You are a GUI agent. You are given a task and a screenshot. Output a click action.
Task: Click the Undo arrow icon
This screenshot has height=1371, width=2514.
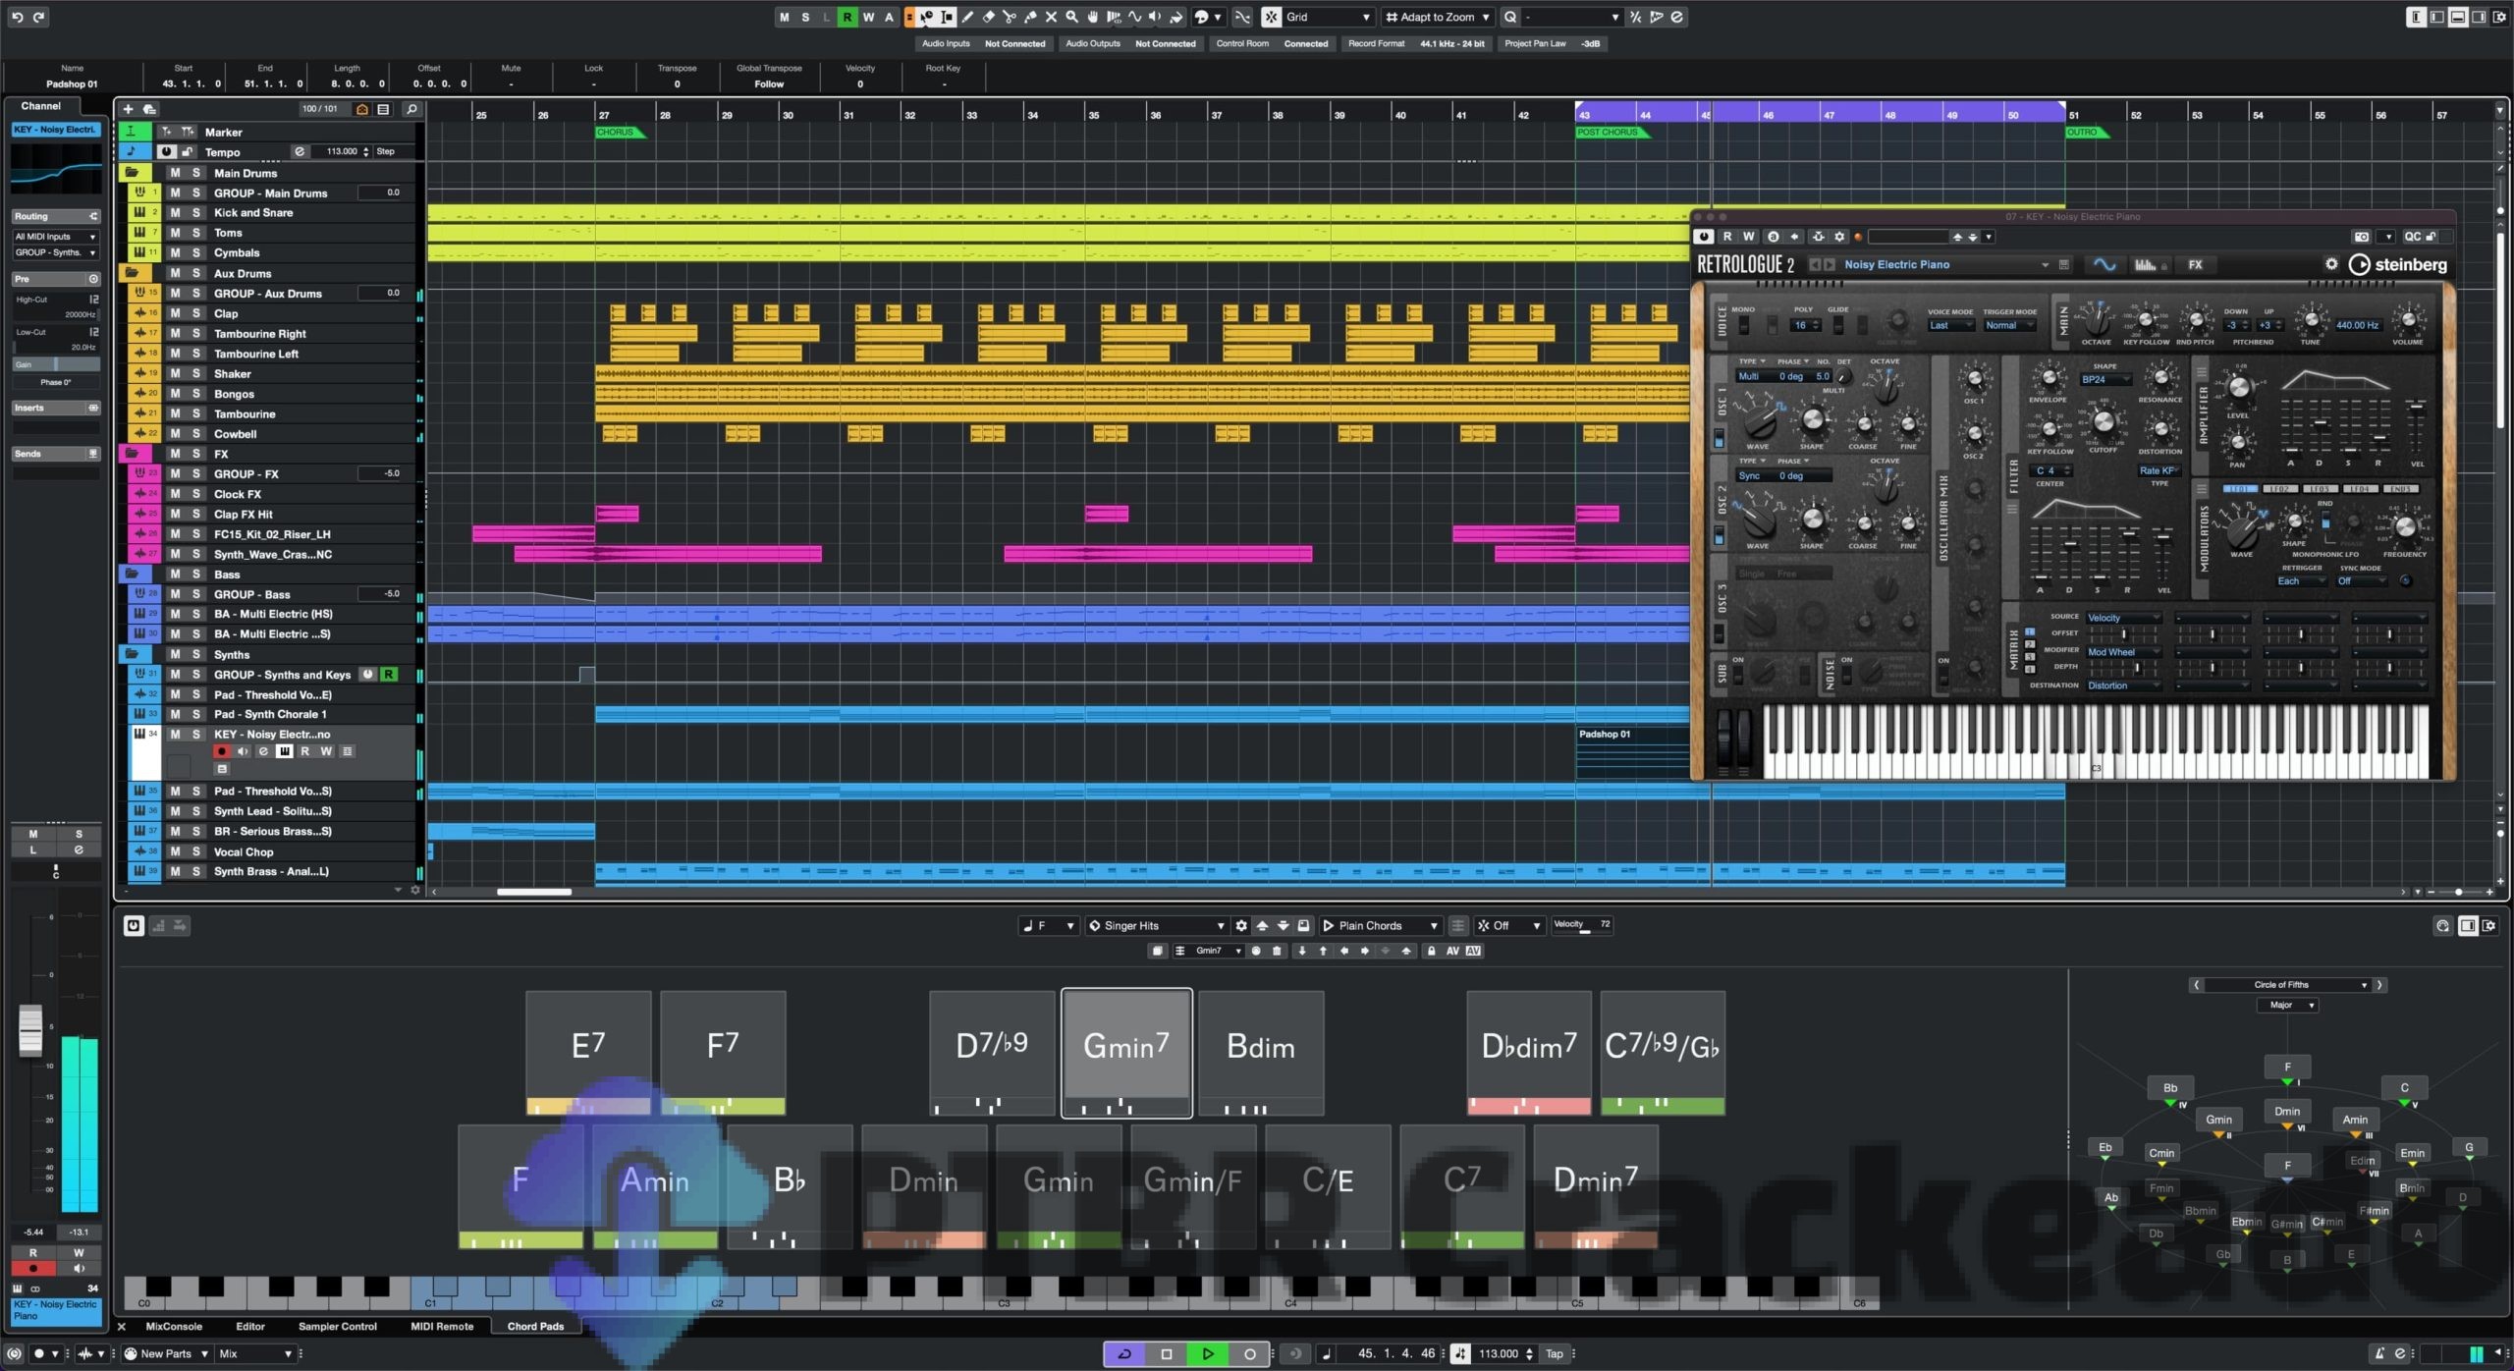(x=17, y=17)
